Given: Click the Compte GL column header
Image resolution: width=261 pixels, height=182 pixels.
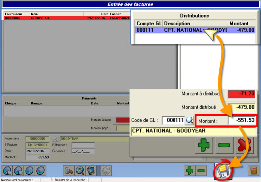Looking at the screenshot, I should pyautogui.click(x=149, y=24).
